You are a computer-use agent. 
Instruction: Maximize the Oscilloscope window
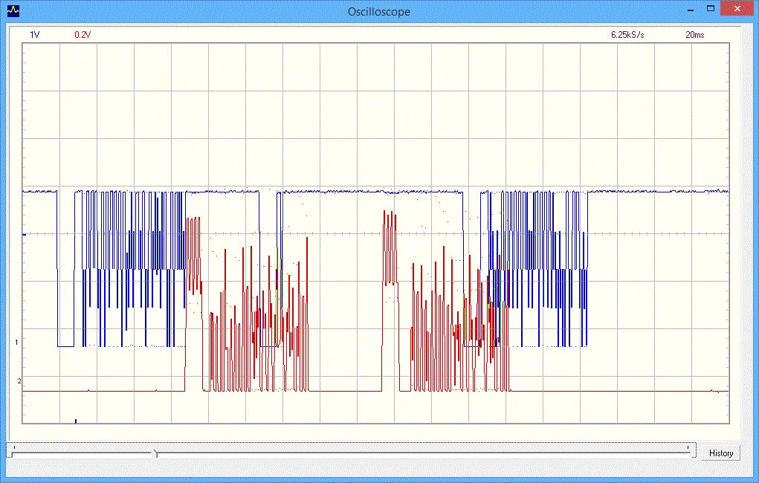coord(711,9)
